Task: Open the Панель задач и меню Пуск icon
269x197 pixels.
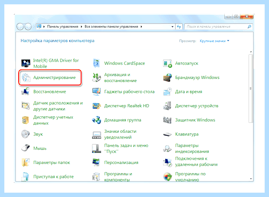Action: tap(97, 148)
